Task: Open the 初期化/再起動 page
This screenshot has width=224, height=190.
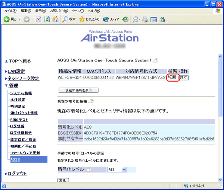Action: pos(23,146)
